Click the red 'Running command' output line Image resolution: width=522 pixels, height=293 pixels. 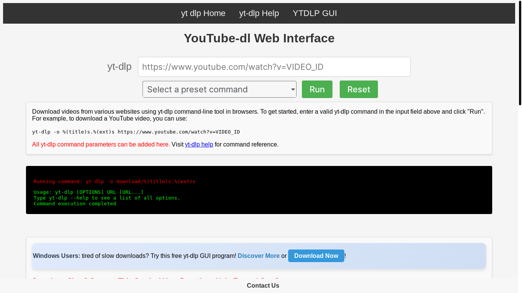click(115, 182)
